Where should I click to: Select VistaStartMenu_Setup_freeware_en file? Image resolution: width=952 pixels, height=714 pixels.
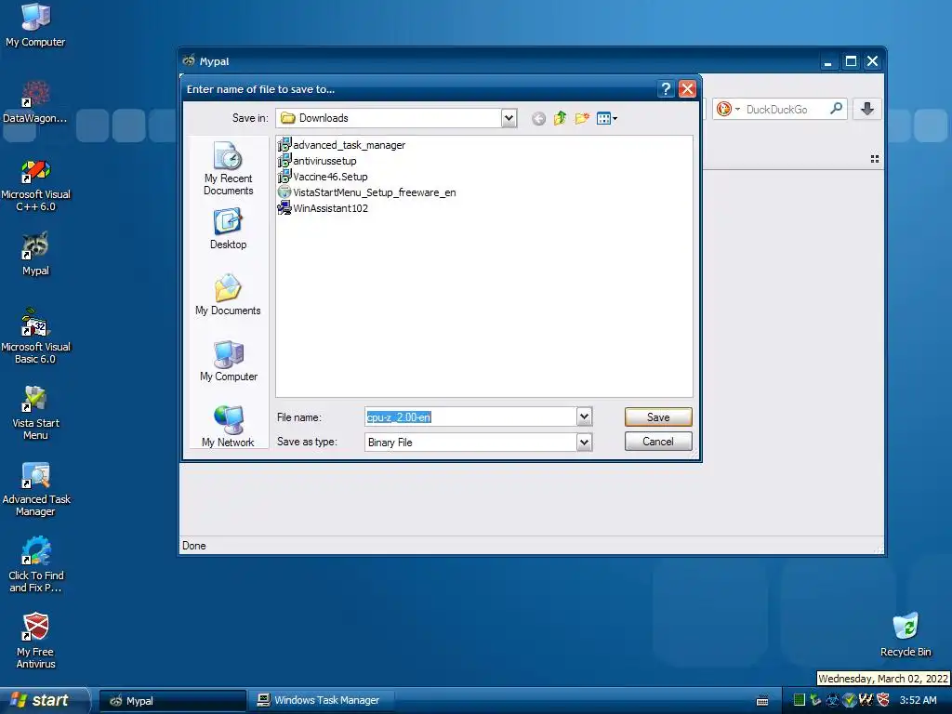tap(366, 192)
